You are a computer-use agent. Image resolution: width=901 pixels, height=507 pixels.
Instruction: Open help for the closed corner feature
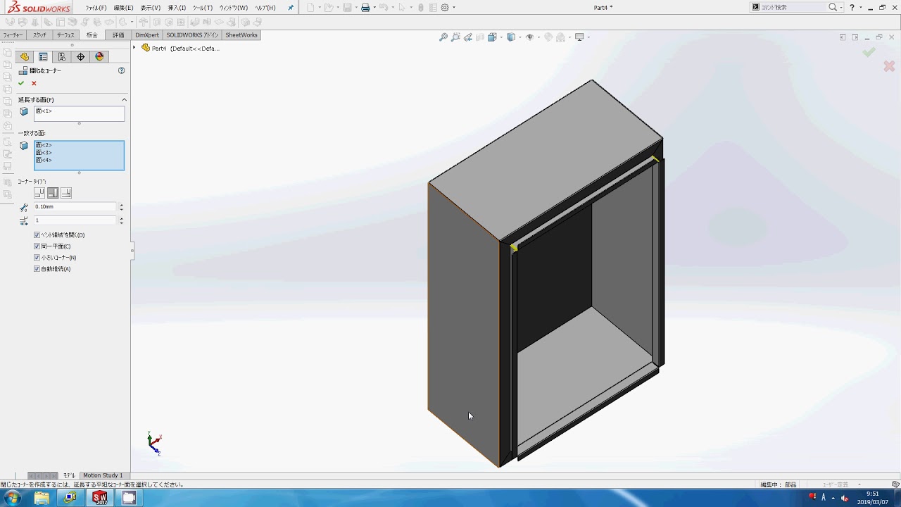click(x=122, y=70)
